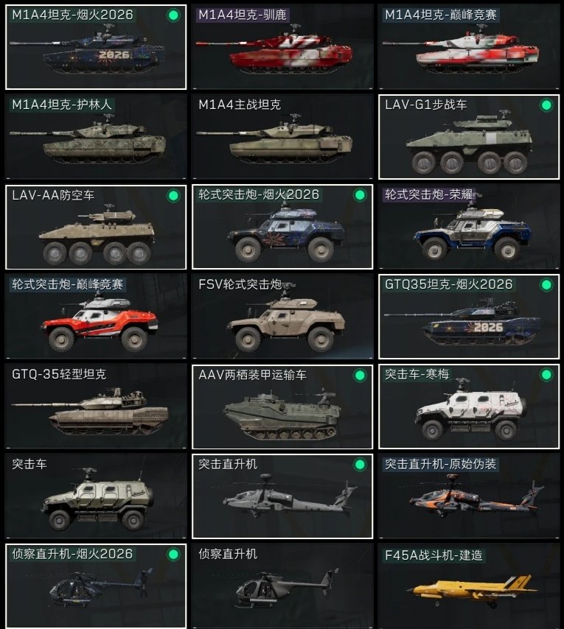Pick the M1A4坦克-巅峰竞赛 skin thumbnail
The image size is (564, 629).
pyautogui.click(x=469, y=47)
